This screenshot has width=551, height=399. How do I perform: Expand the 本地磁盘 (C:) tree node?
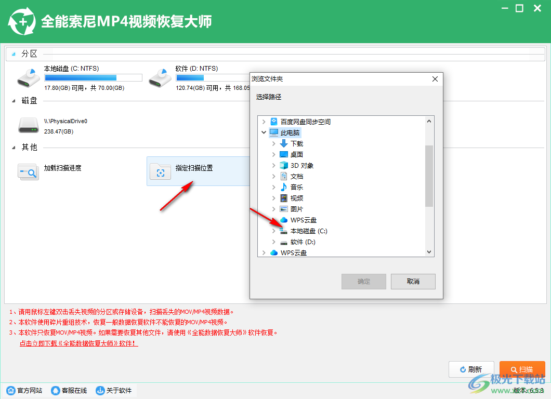pyautogui.click(x=274, y=231)
